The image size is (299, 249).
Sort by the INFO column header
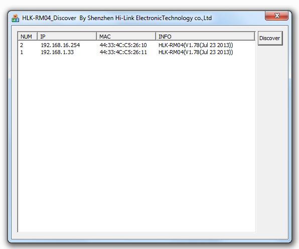pyautogui.click(x=205, y=37)
